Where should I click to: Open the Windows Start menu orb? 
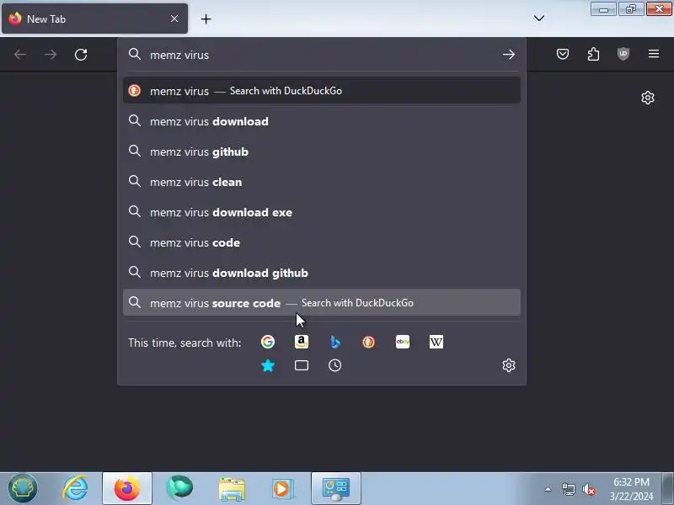(23, 488)
